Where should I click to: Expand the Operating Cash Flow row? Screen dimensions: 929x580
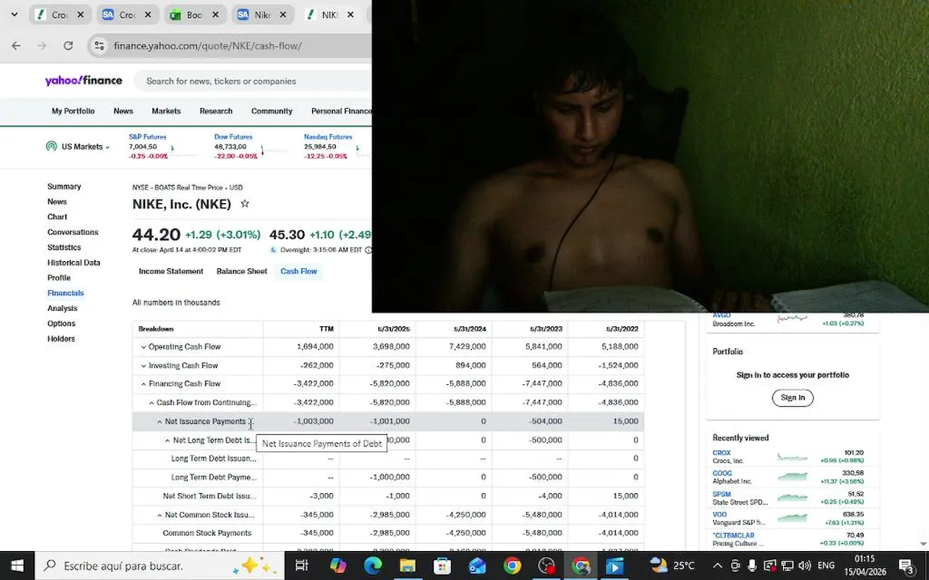pyautogui.click(x=144, y=347)
